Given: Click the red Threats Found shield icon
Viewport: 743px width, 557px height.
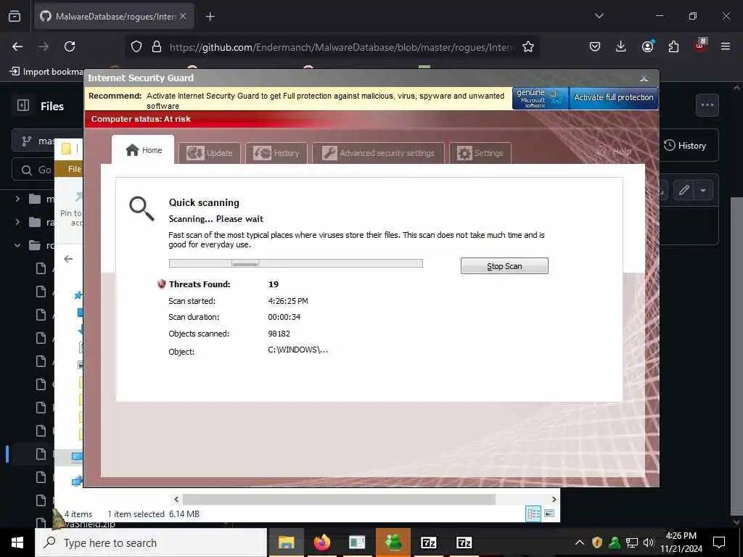Looking at the screenshot, I should click(162, 284).
